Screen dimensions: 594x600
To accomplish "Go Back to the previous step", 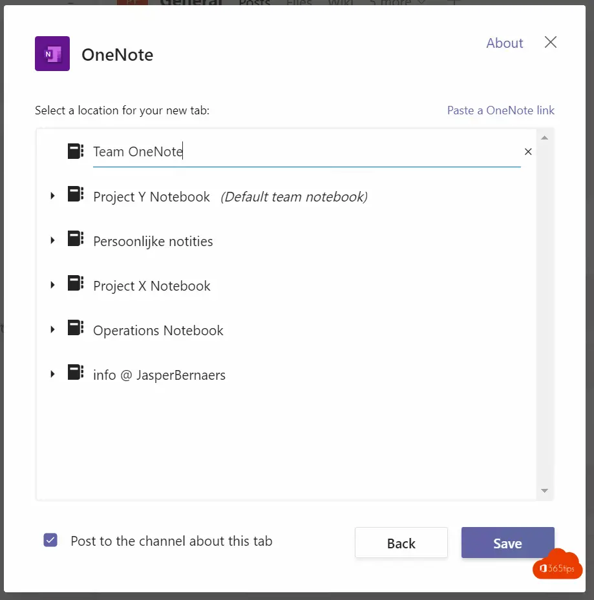I will [401, 543].
